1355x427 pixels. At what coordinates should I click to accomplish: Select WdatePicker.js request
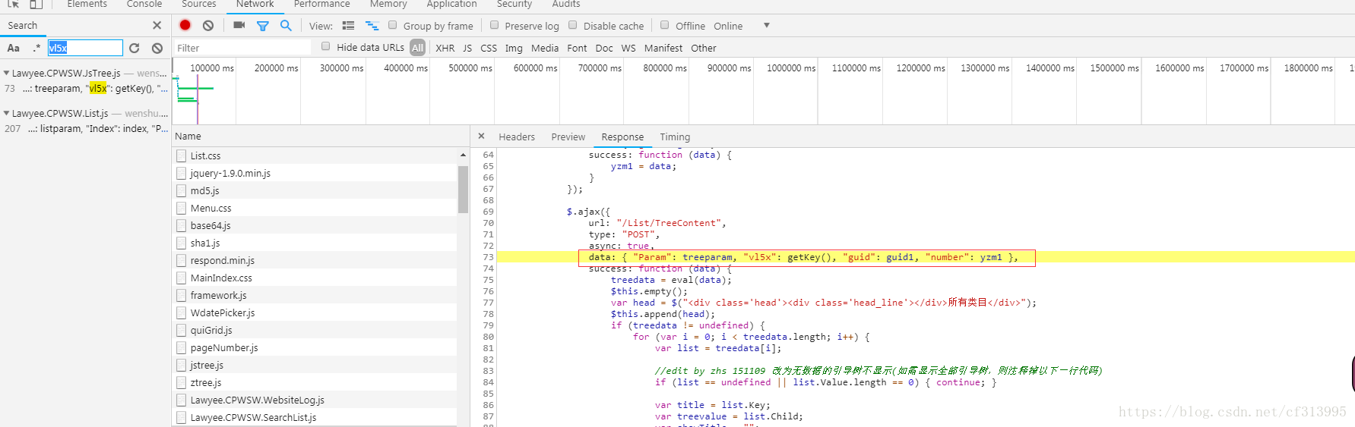click(315, 312)
